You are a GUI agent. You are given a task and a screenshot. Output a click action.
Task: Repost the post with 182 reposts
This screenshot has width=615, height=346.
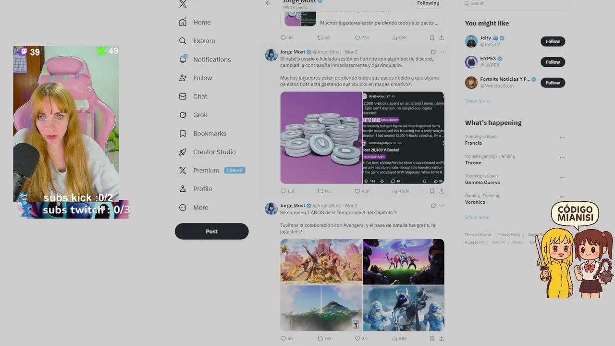[324, 339]
